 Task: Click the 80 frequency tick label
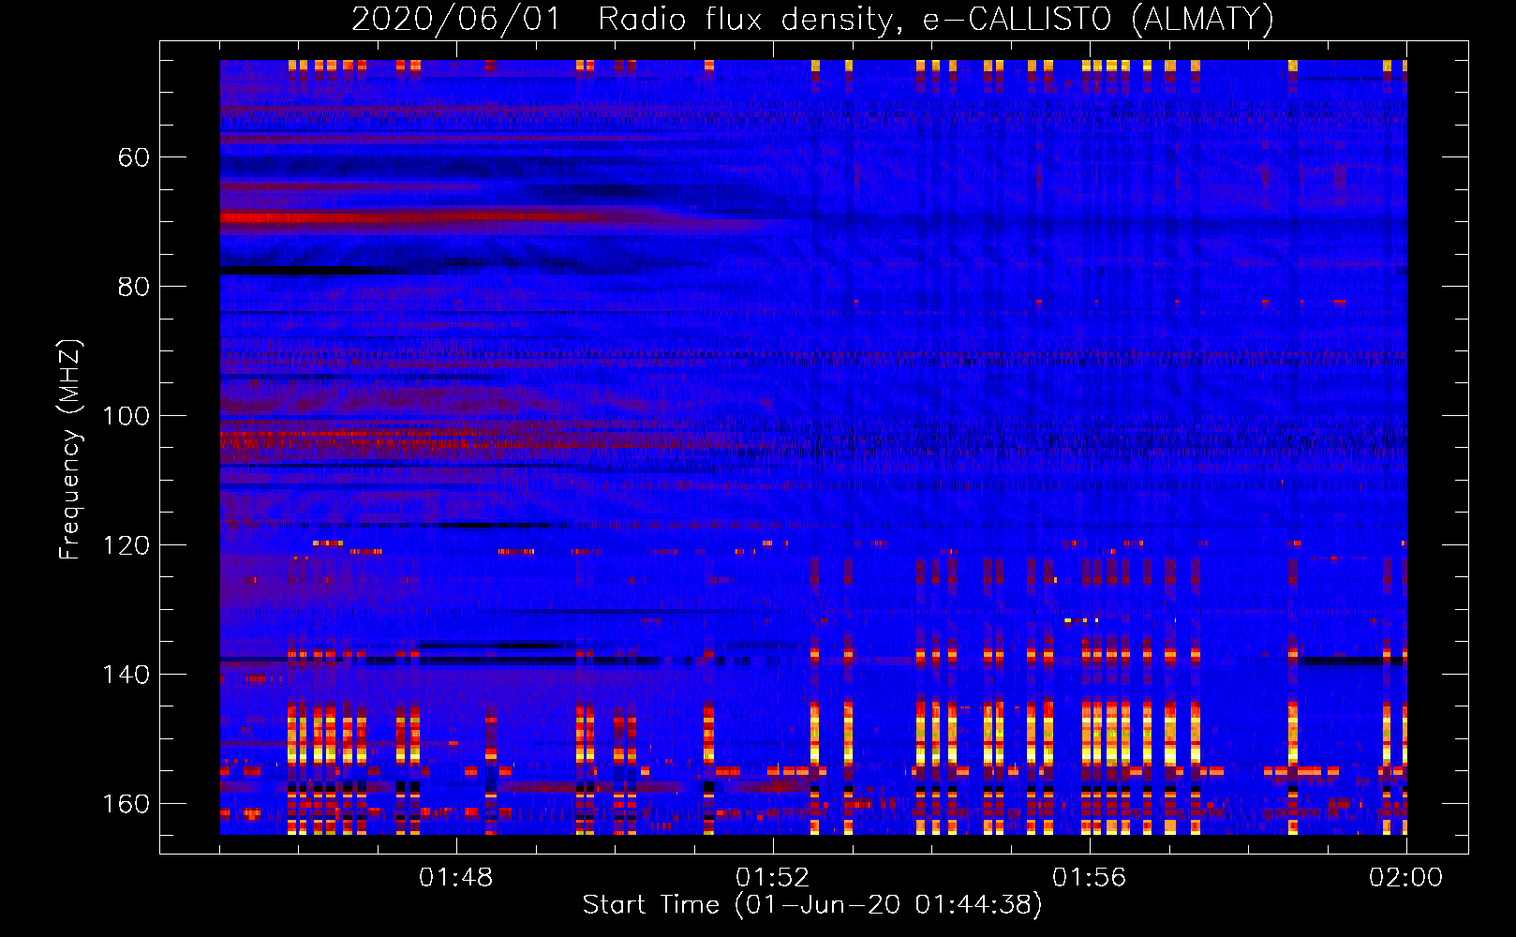(x=134, y=287)
